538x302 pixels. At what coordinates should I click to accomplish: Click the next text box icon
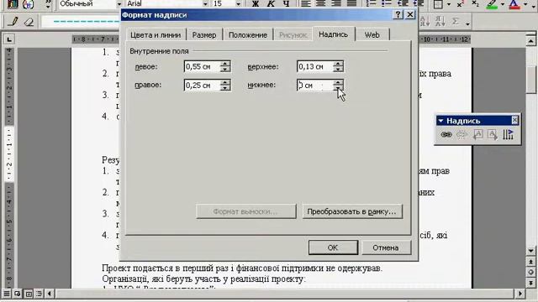(x=493, y=134)
